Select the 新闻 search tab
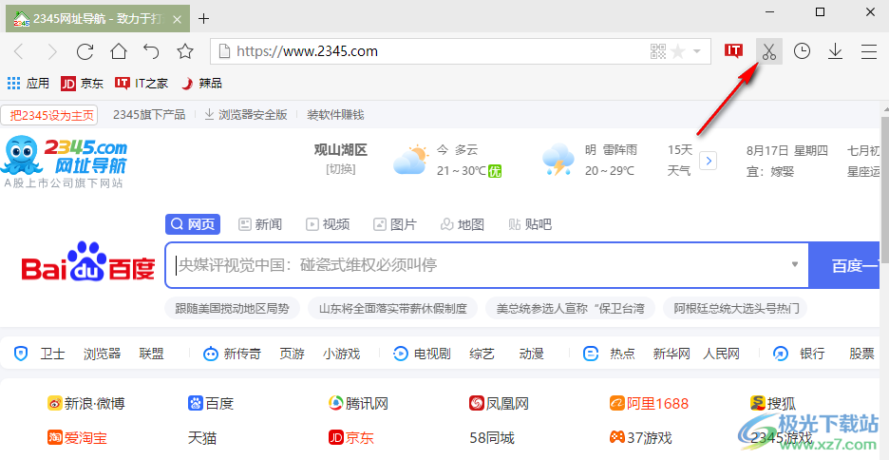 [260, 224]
